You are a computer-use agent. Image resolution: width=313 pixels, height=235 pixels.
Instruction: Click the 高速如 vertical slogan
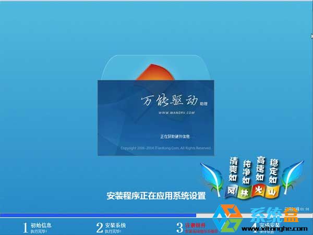tap(260, 168)
